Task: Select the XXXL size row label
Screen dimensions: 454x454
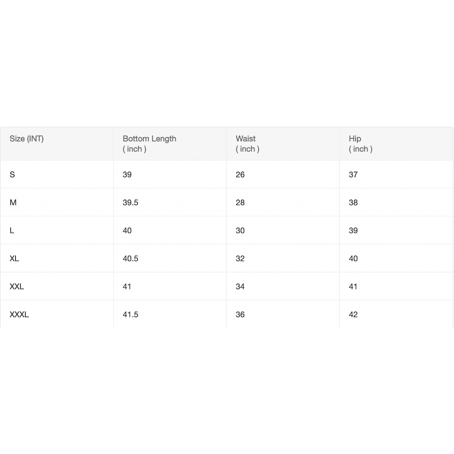Action: pos(19,314)
